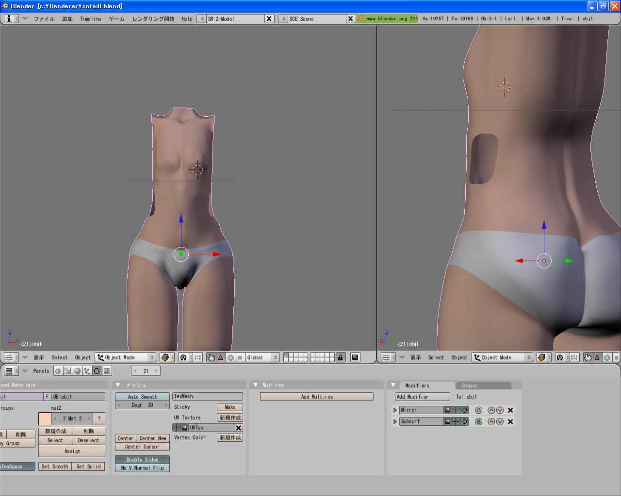Click the Add Modifier button
The width and height of the screenshot is (621, 496).
pos(422,397)
